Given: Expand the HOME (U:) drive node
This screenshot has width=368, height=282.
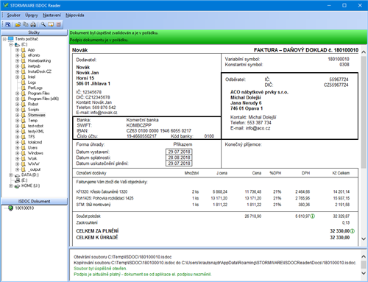Looking at the screenshot, I should pos(11,186).
